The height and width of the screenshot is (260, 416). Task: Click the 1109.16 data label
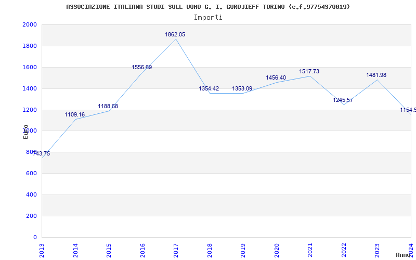pos(75,114)
